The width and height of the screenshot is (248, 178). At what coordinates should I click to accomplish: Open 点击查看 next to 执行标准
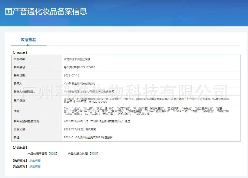[35, 161]
